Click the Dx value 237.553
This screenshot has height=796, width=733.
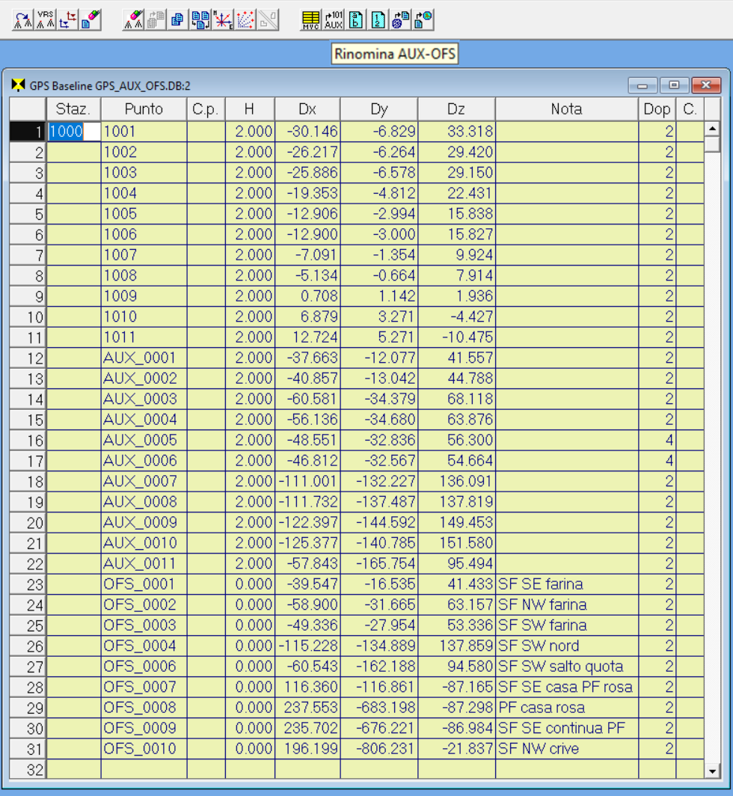pyautogui.click(x=307, y=708)
